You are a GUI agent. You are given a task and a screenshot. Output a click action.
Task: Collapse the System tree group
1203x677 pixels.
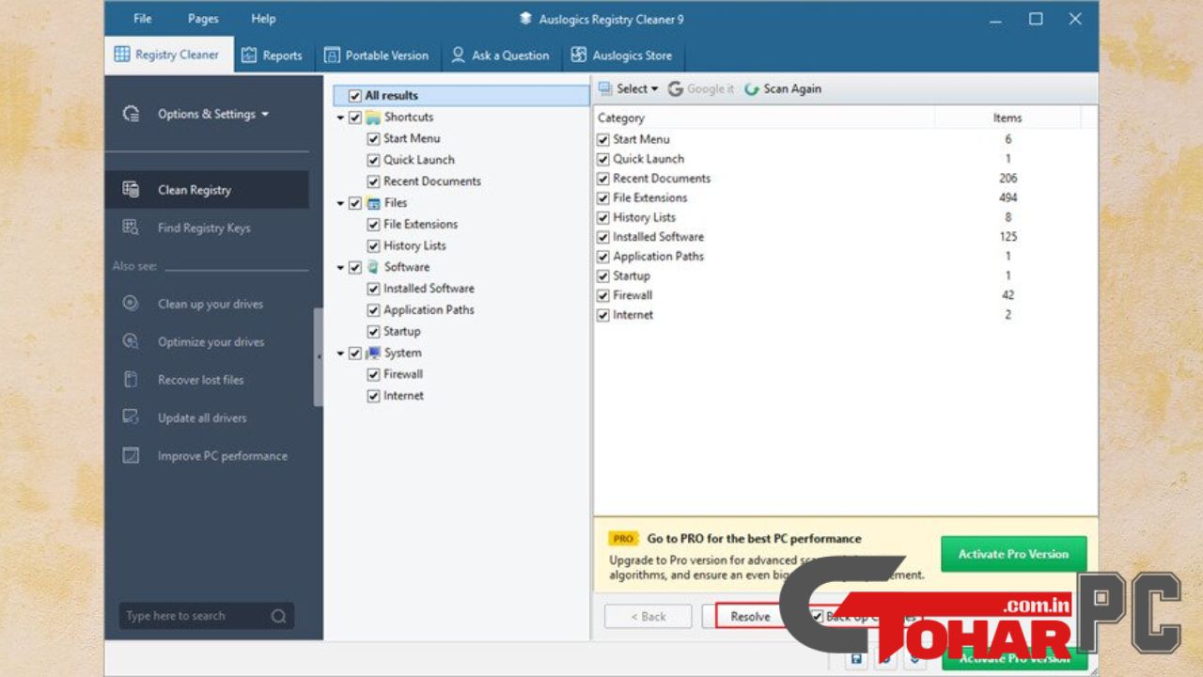tap(340, 354)
